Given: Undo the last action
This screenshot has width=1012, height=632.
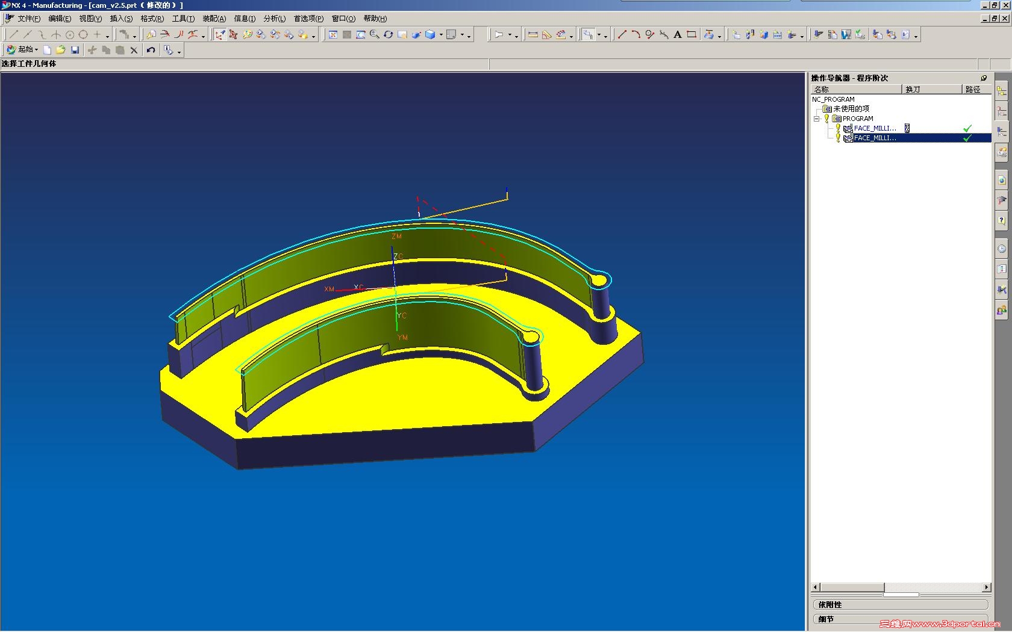Looking at the screenshot, I should (x=151, y=50).
